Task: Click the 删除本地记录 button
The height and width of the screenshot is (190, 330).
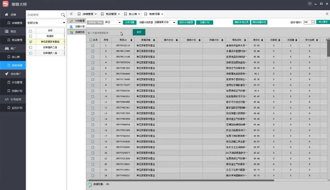Action: [x=242, y=22]
